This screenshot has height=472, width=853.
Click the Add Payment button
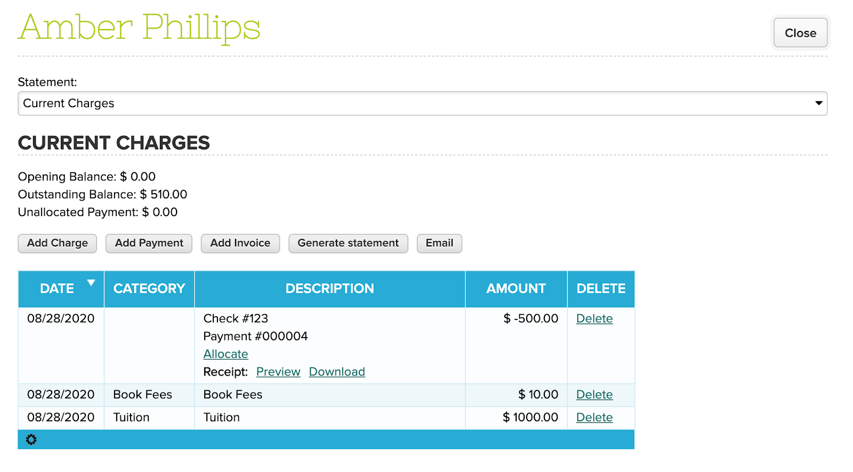(149, 243)
